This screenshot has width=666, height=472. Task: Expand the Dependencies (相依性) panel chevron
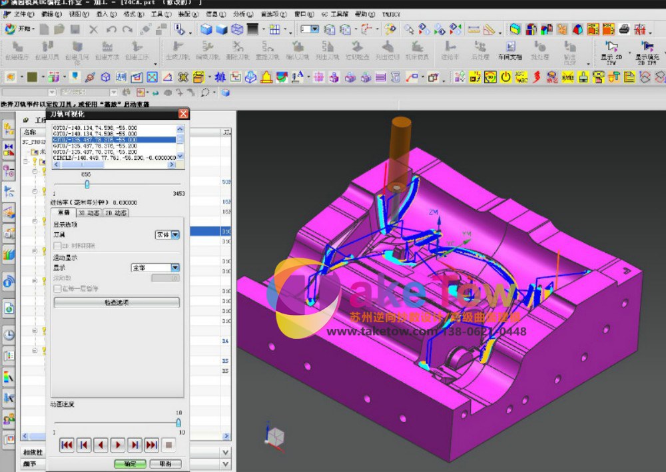tap(226, 452)
